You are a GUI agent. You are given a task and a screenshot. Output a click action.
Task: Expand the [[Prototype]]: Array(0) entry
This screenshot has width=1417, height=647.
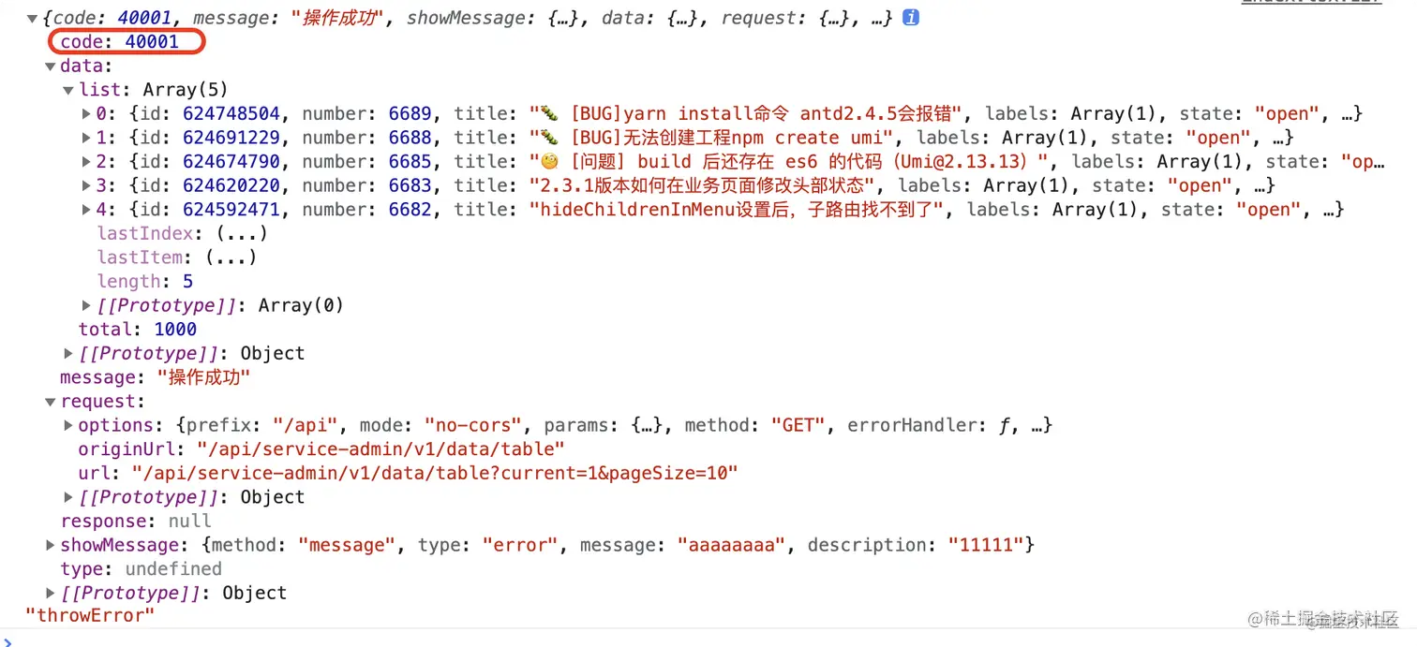point(87,305)
